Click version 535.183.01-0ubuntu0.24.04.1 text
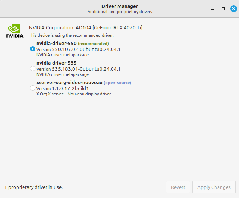Screen dimensions: 239x198 point(78,69)
